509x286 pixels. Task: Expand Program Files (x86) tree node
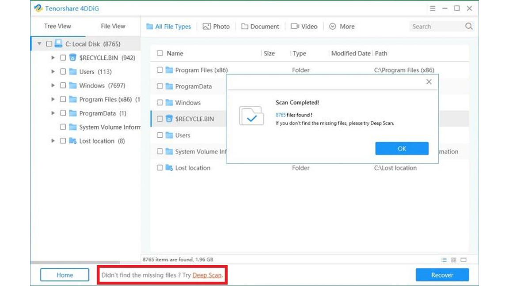point(53,99)
